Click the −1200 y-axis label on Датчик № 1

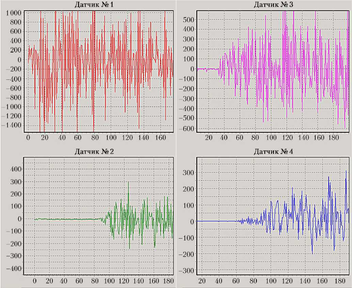tap(12, 116)
